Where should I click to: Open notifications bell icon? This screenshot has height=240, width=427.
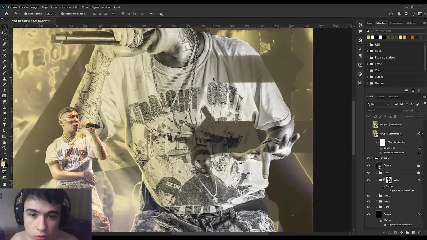click(399, 14)
